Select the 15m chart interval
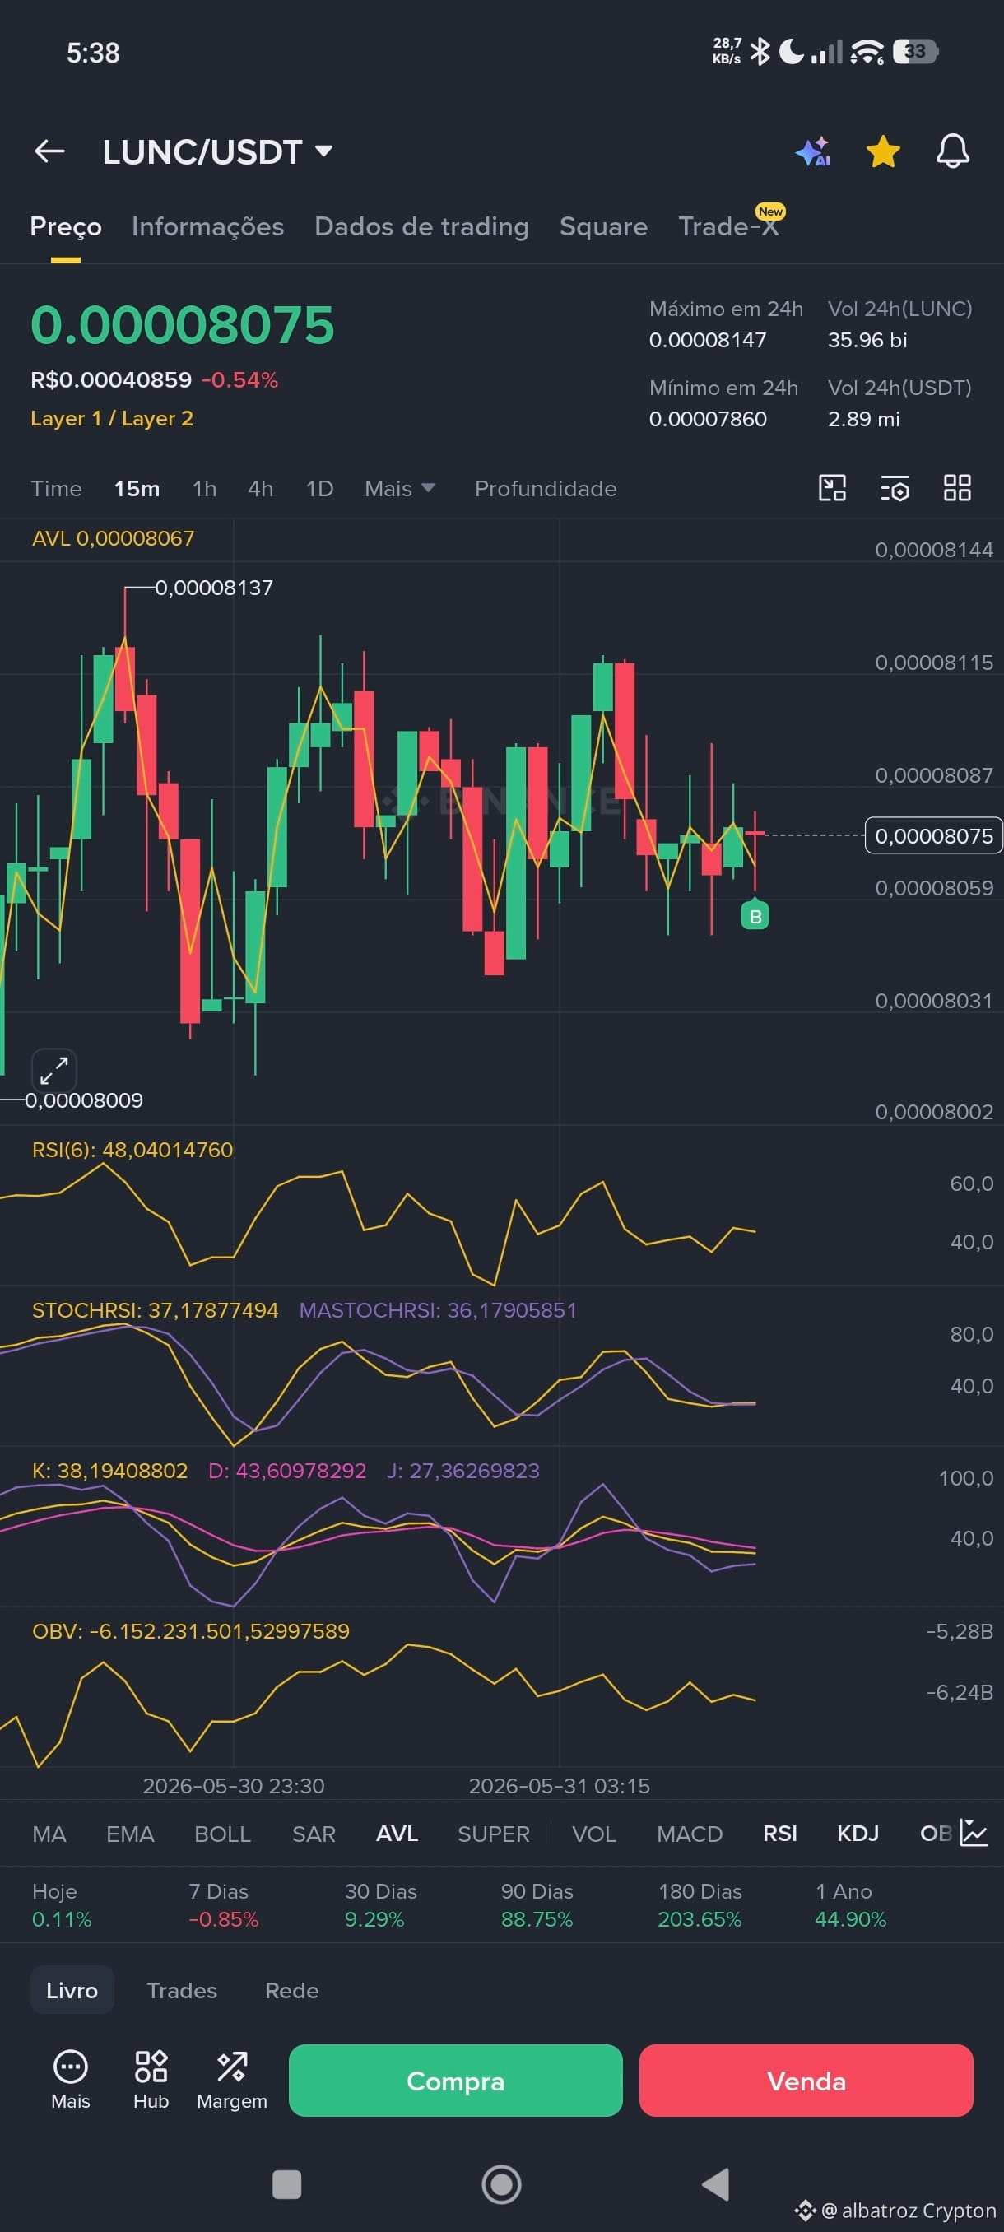Screen dimensions: 1004x2232 point(137,489)
